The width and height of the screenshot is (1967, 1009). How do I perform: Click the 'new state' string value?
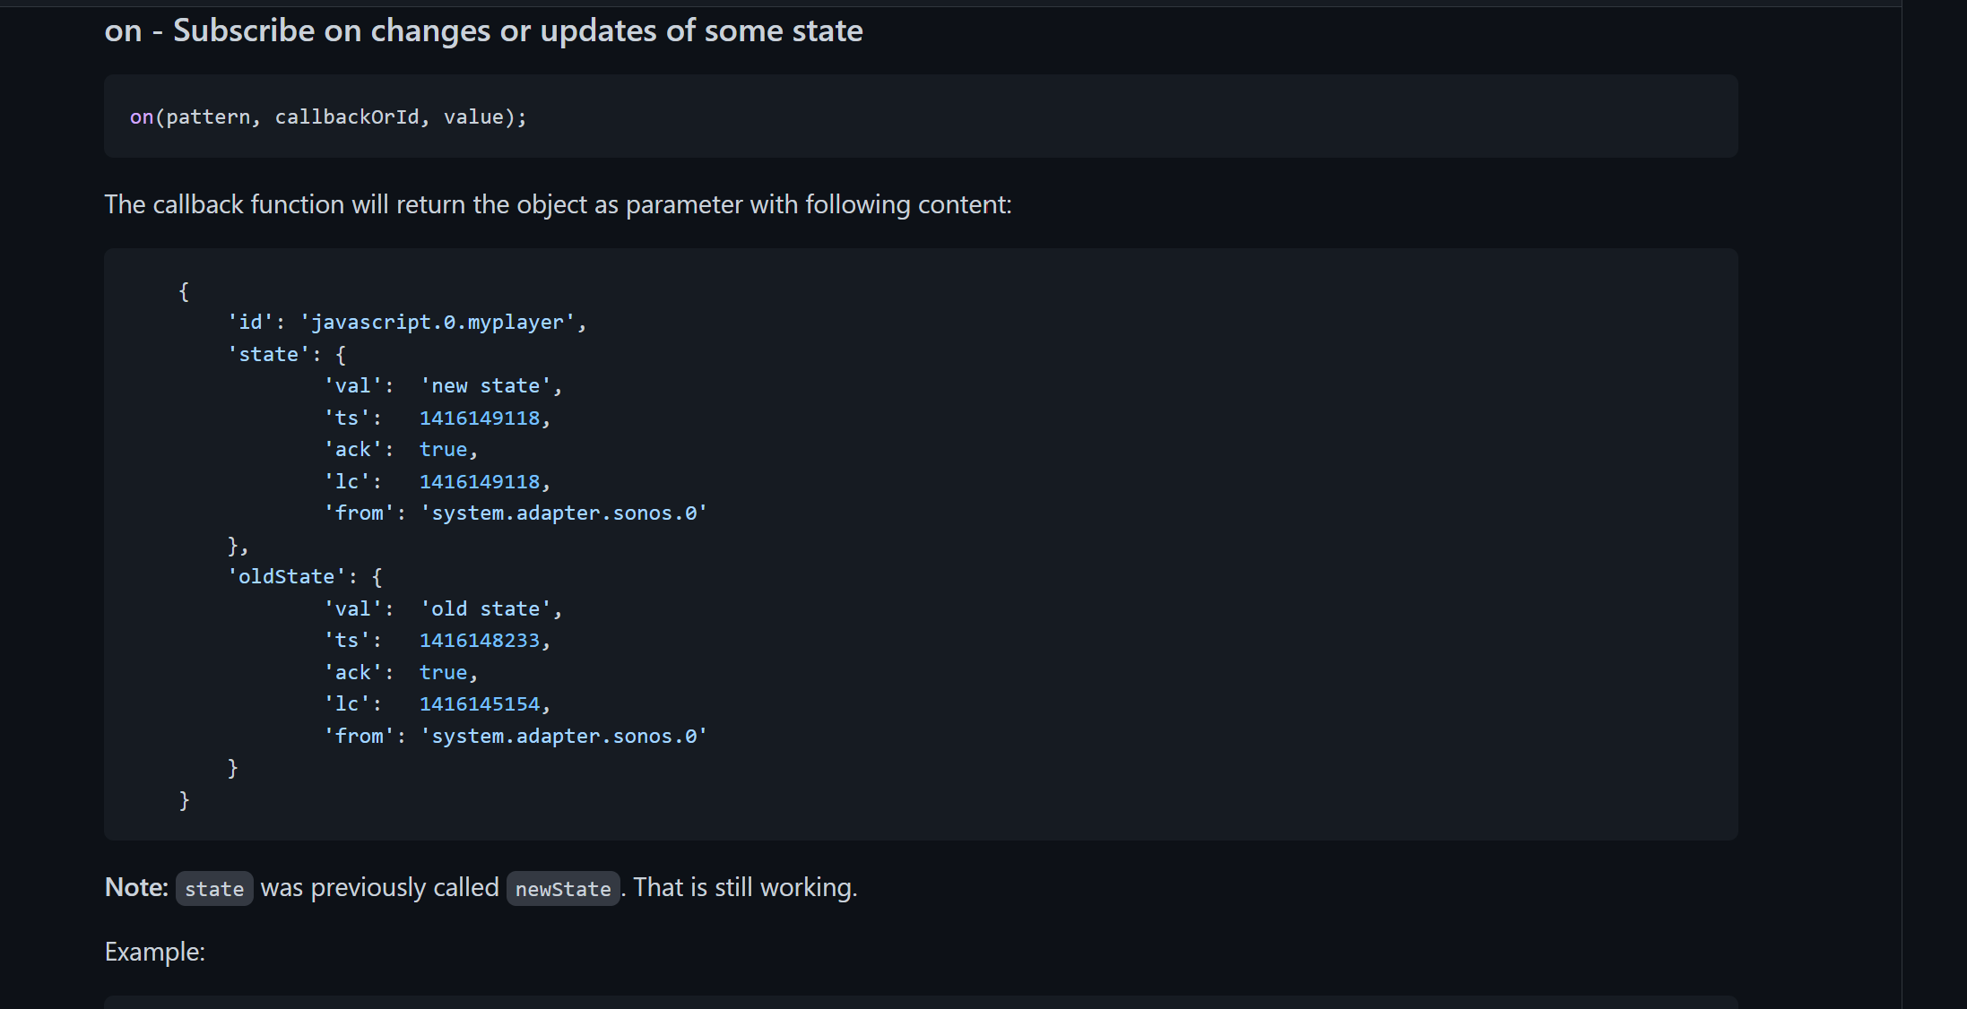coord(486,386)
